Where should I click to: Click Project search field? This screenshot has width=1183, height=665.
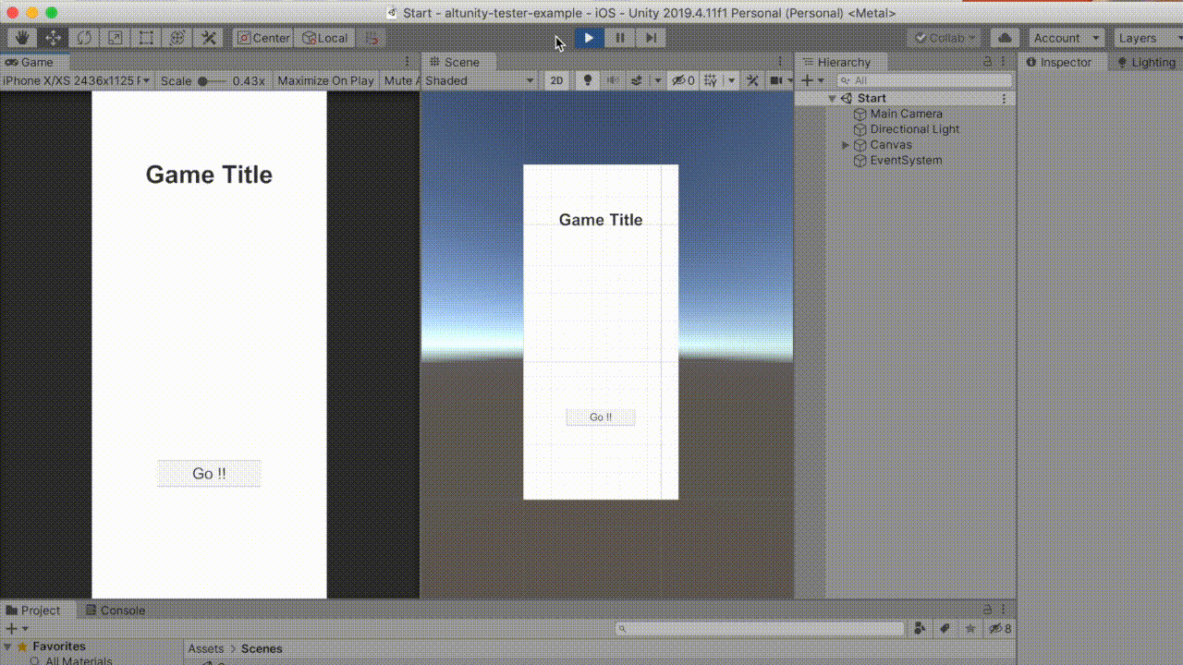(760, 628)
